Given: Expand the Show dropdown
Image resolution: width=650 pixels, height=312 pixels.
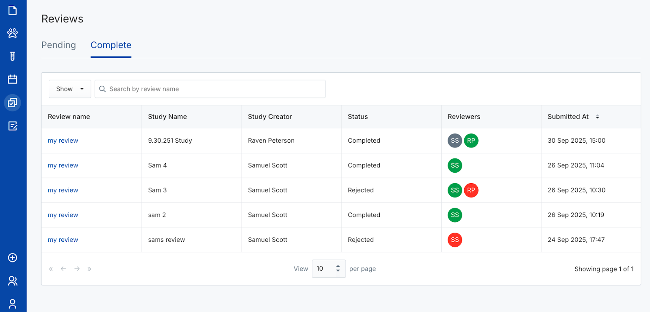Looking at the screenshot, I should 70,89.
